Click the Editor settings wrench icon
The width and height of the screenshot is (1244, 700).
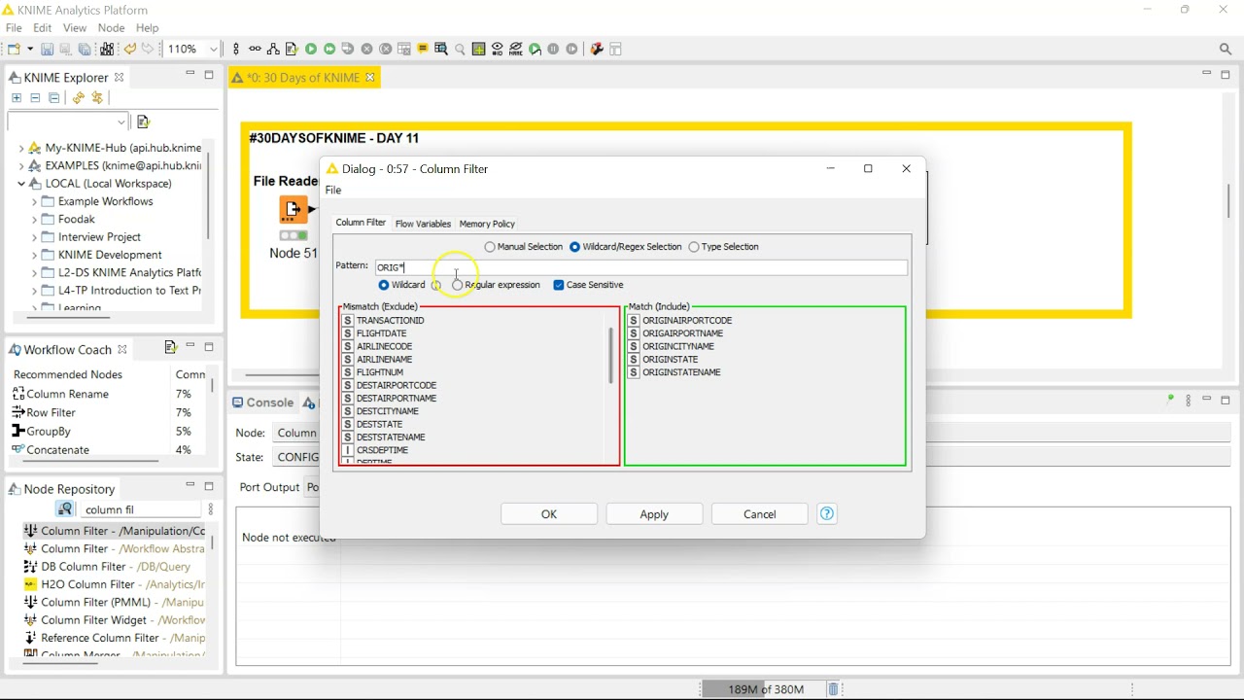pyautogui.click(x=597, y=49)
